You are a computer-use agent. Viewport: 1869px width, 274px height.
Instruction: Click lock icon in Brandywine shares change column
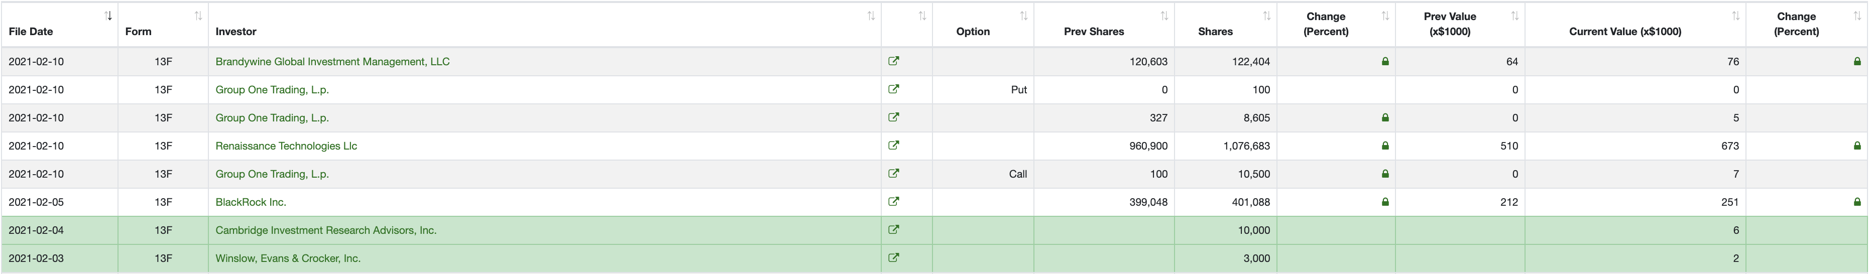click(x=1385, y=62)
